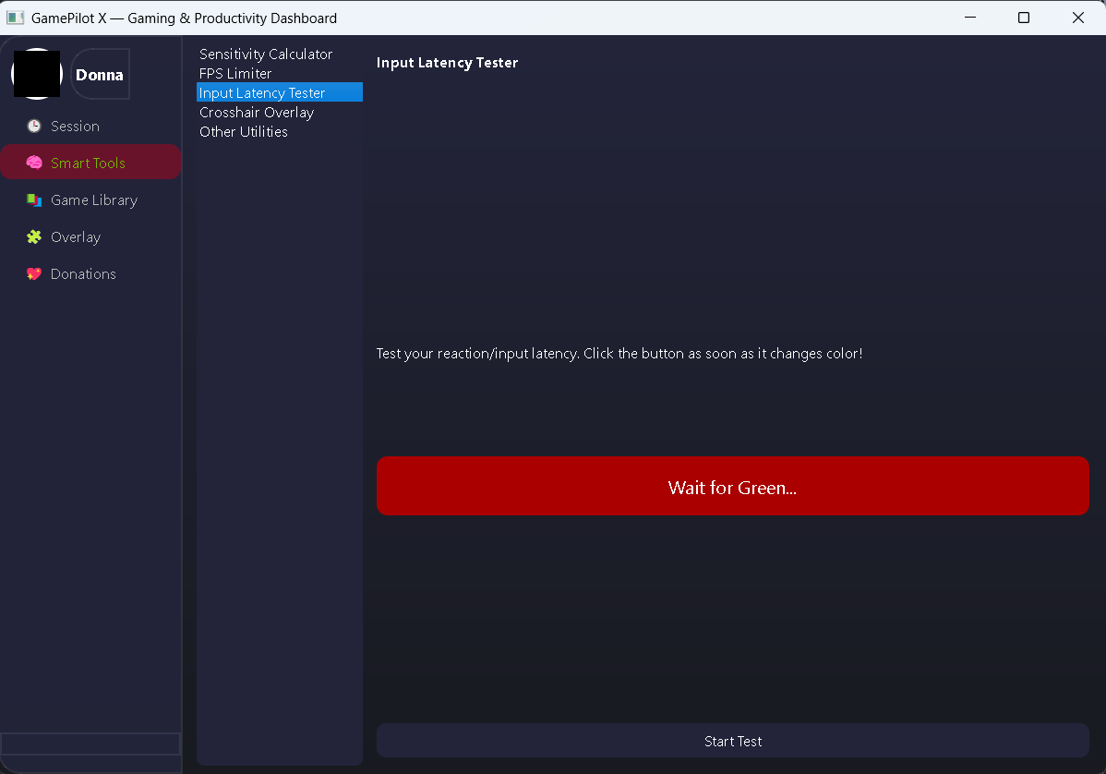Screen dimensions: 1106x774
Task: Choose the Input Latency Tester entry
Action: tap(262, 93)
